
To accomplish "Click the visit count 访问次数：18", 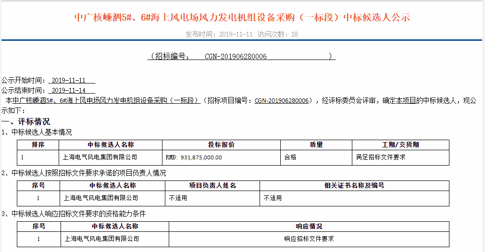I will [278, 34].
